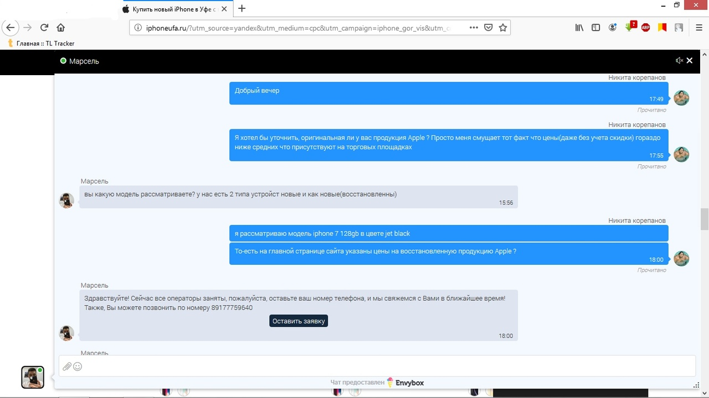This screenshot has width=709, height=398.
Task: Open the Firefox hamburger menu
Action: (x=699, y=28)
